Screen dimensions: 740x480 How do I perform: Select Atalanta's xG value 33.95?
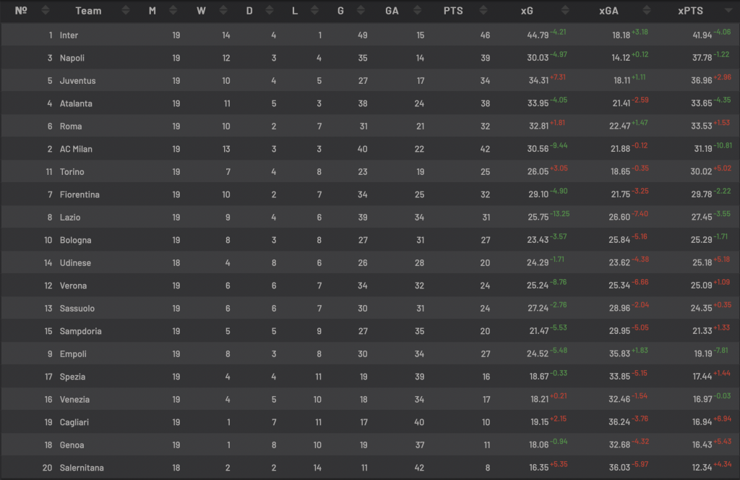pos(539,104)
